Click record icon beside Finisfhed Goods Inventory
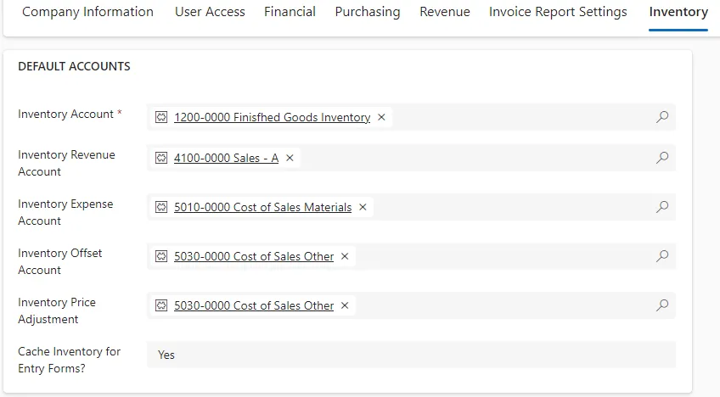720x397 pixels. 161,118
